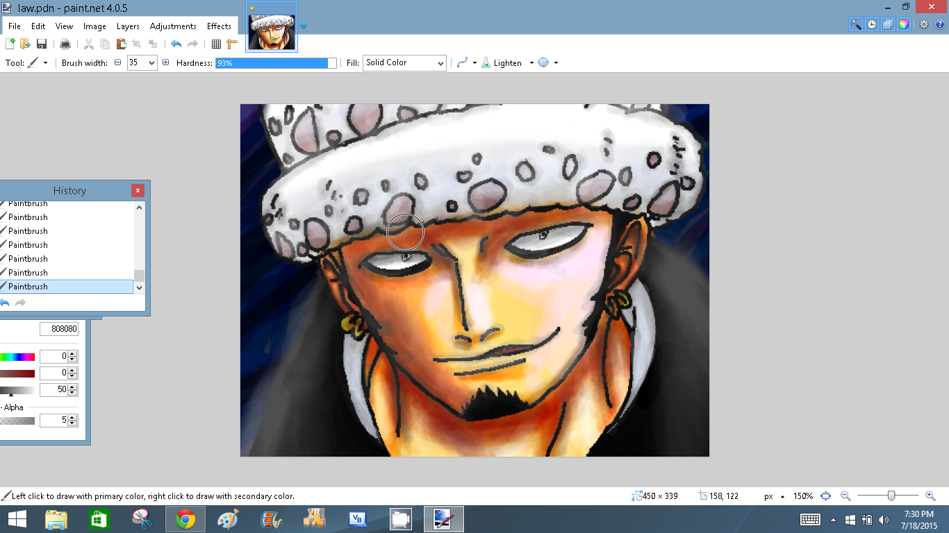Save the image with the floppy icon
The width and height of the screenshot is (949, 533).
tap(42, 44)
